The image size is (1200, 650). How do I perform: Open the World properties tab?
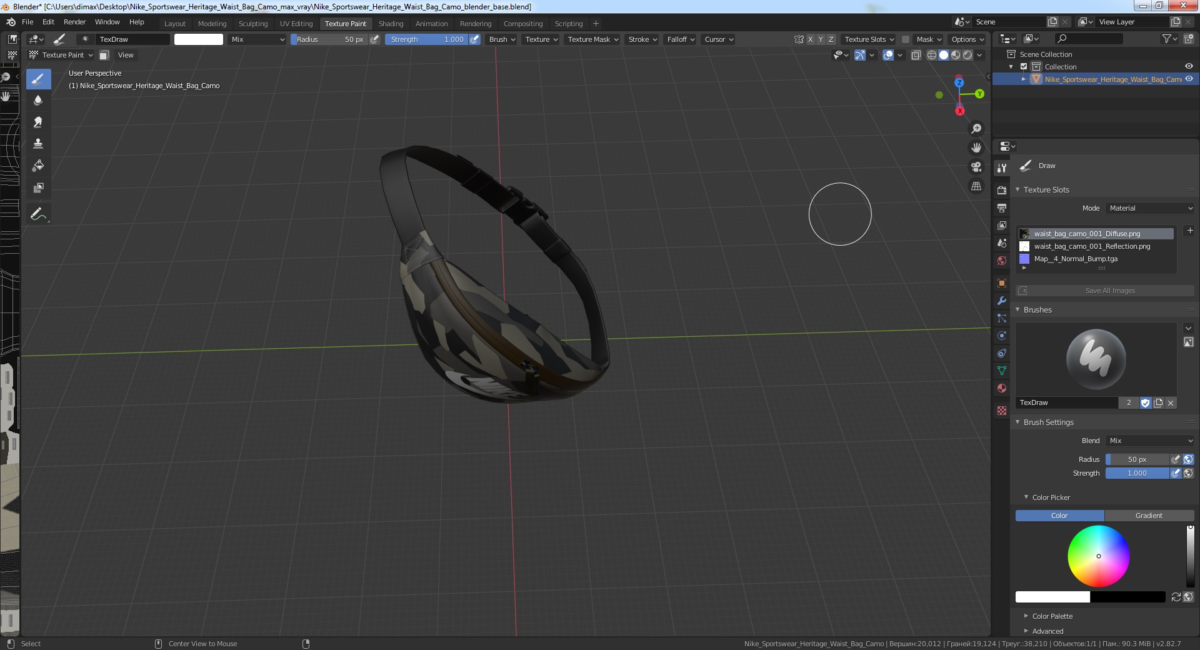pyautogui.click(x=1002, y=260)
